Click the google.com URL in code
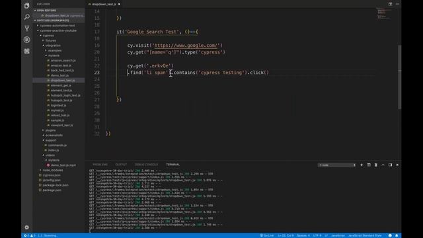 click(x=186, y=46)
